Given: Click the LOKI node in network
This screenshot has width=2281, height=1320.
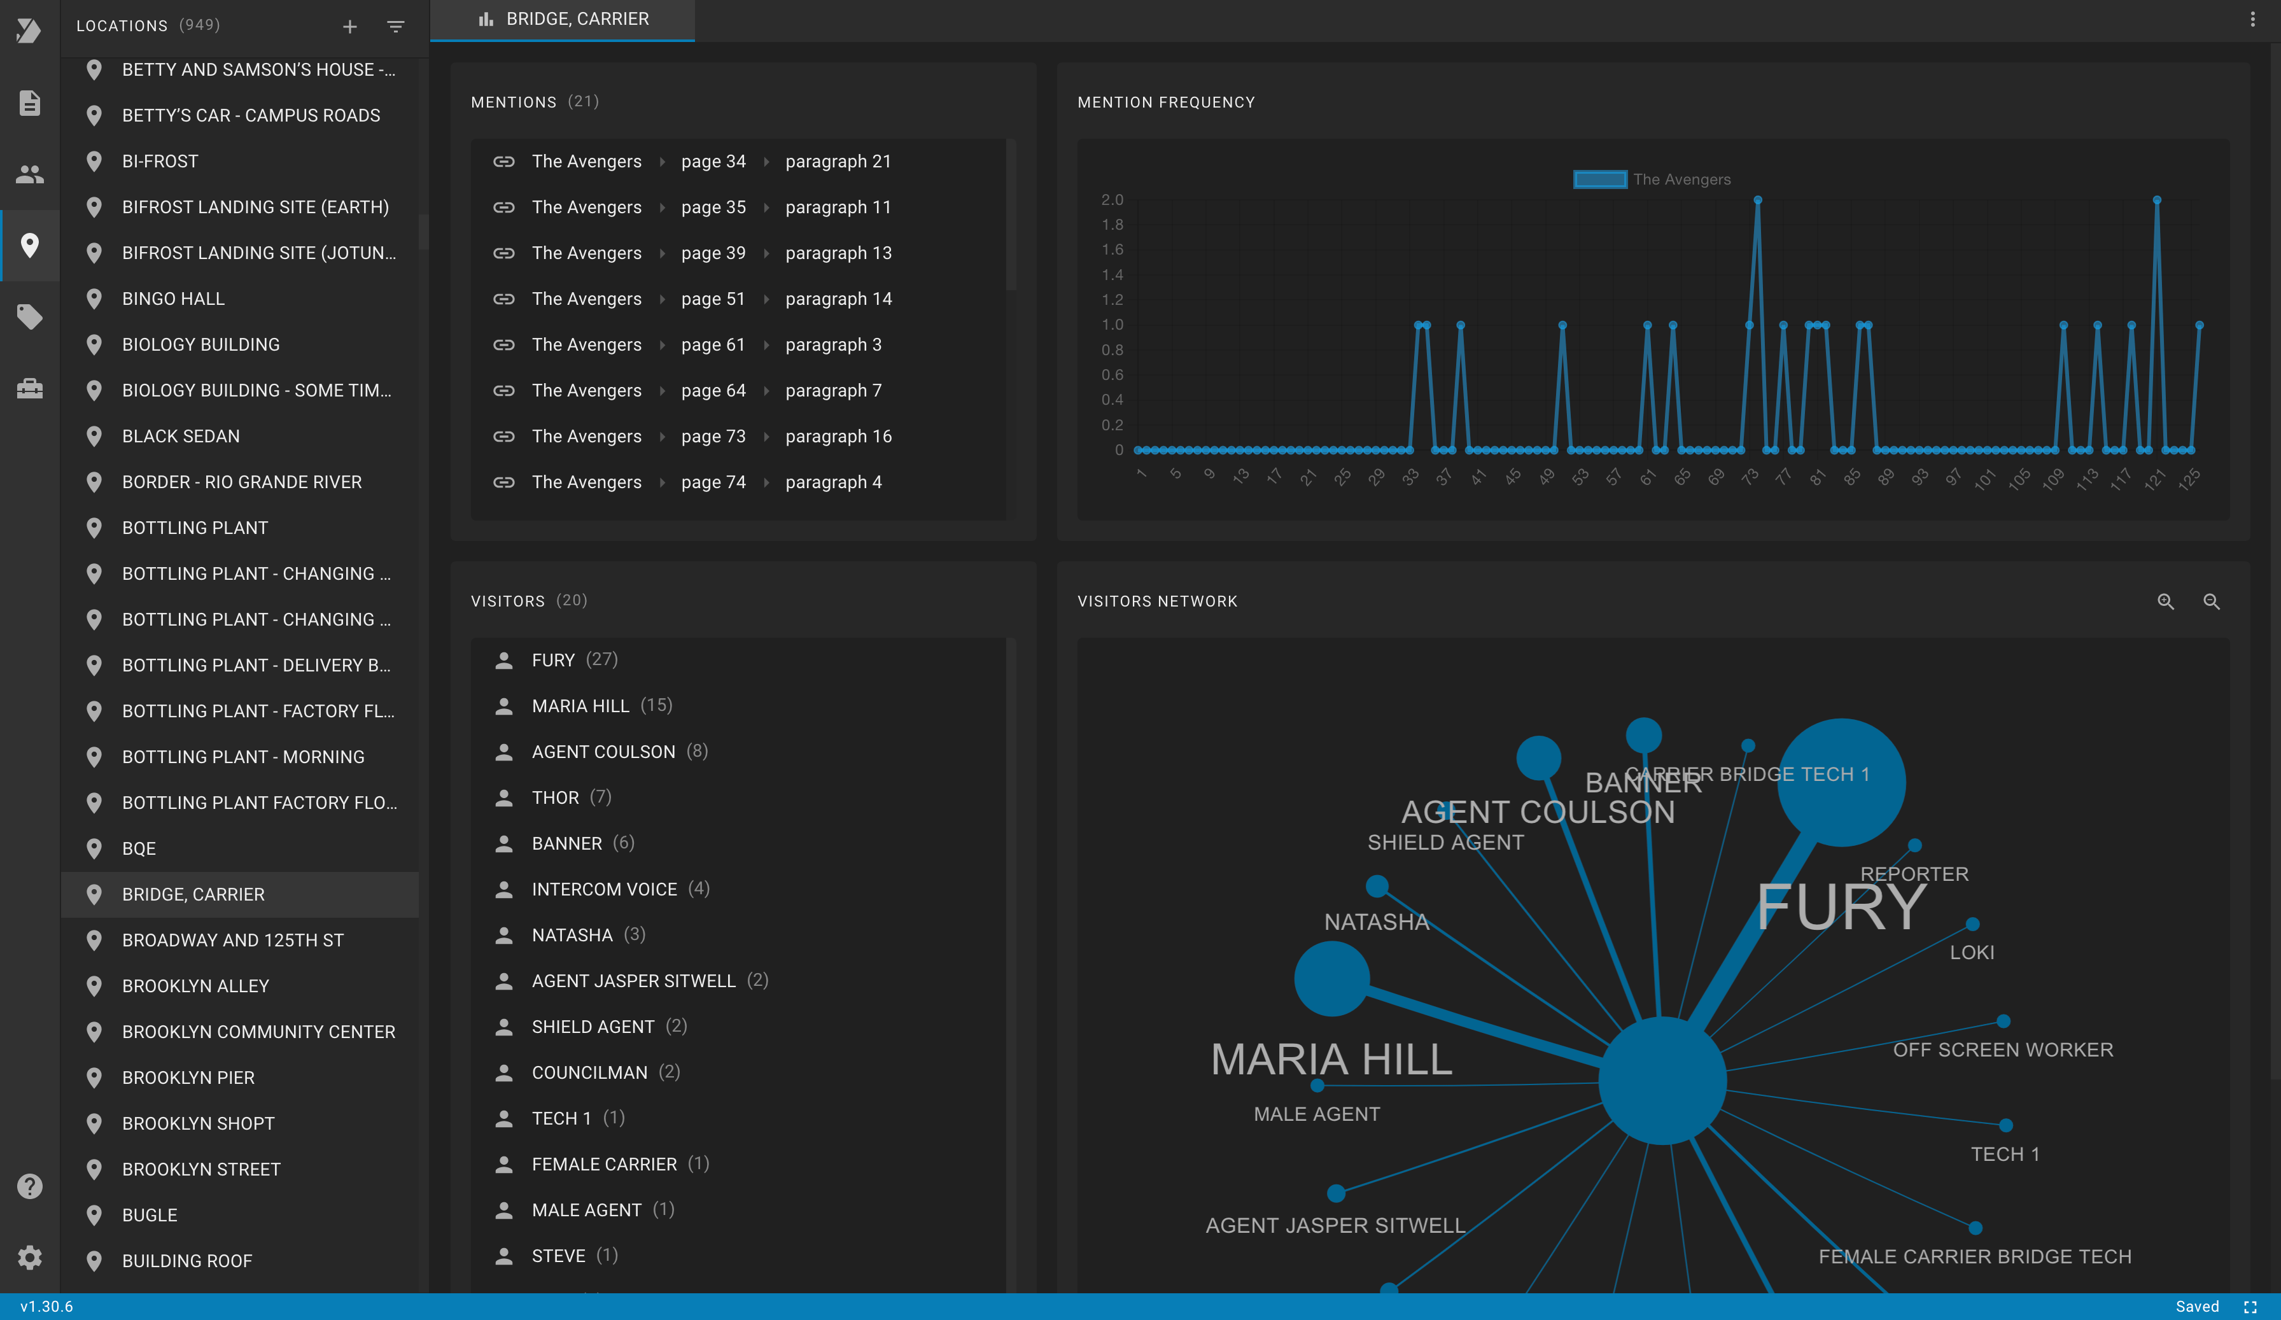Looking at the screenshot, I should pyautogui.click(x=1972, y=924).
